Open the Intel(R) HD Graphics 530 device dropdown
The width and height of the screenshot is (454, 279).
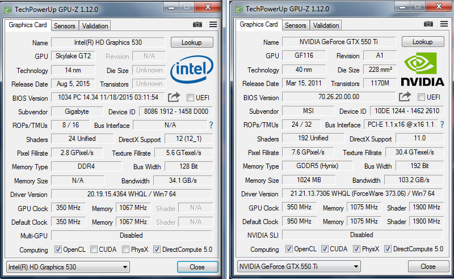click(x=68, y=267)
